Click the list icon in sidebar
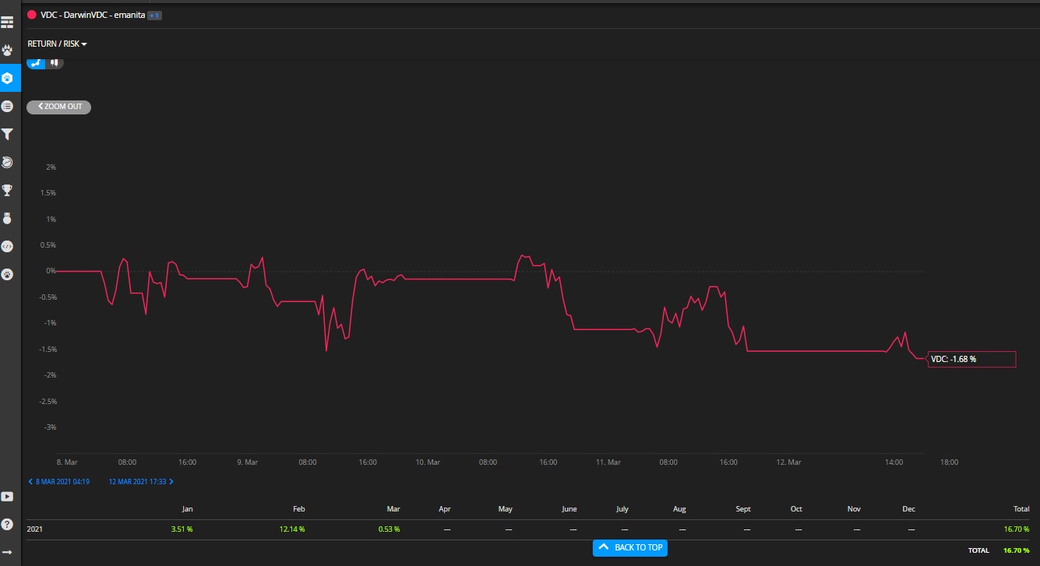 click(x=7, y=106)
